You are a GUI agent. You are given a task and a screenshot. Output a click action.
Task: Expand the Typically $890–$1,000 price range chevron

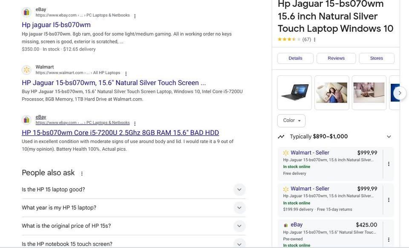click(389, 137)
